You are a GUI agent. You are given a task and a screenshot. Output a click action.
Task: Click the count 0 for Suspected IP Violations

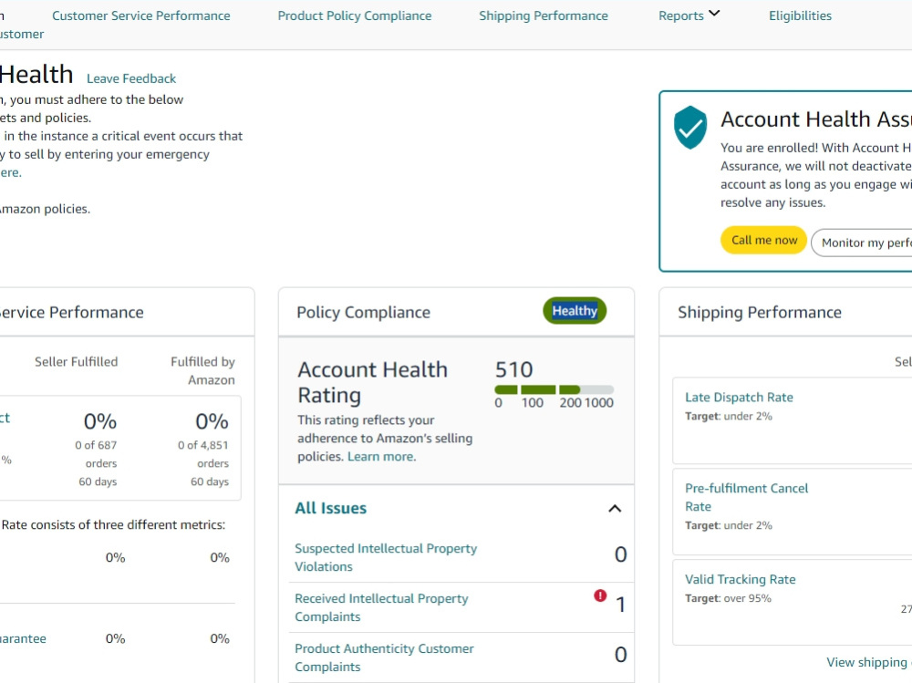tap(620, 555)
